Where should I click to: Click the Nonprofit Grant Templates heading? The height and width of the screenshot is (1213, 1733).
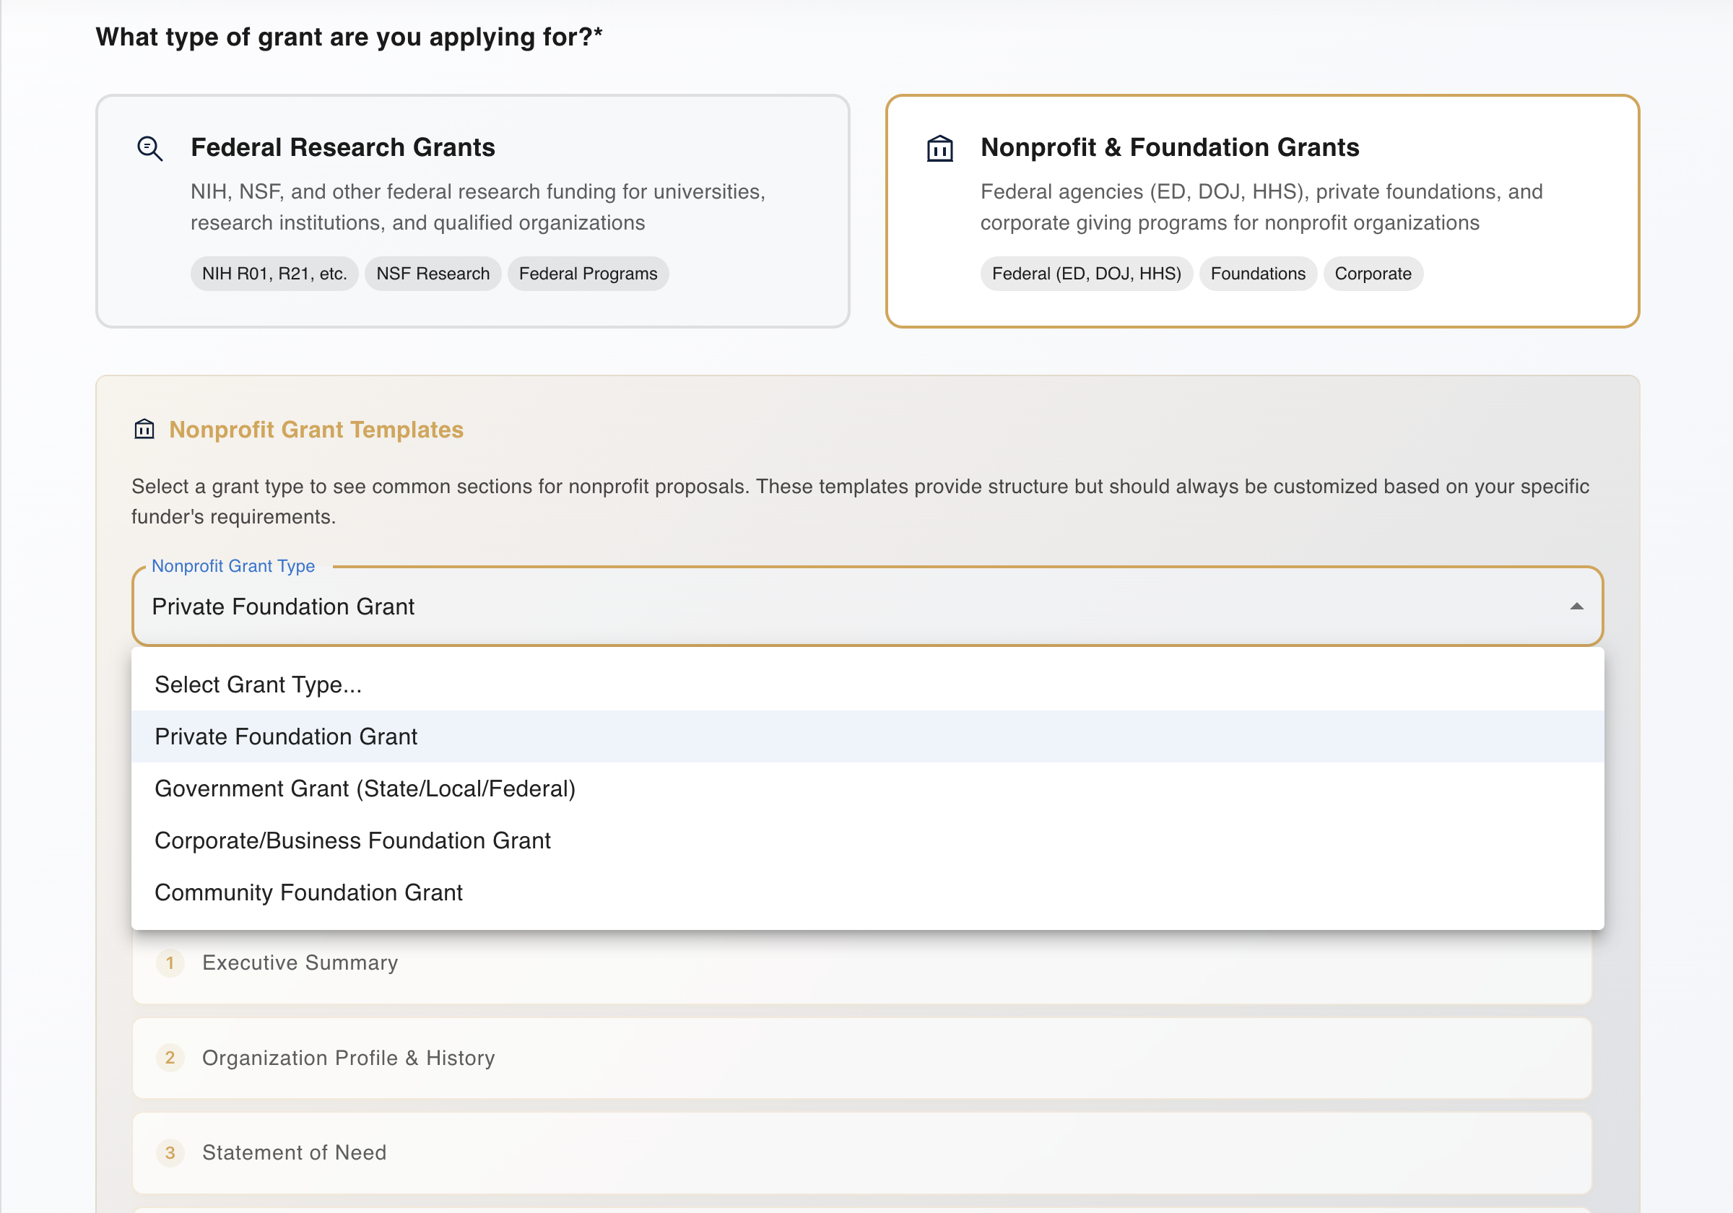[x=316, y=430]
